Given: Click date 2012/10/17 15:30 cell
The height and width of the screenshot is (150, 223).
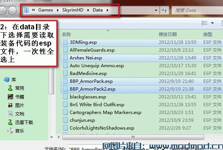Looking at the screenshot, I should point(177,66).
